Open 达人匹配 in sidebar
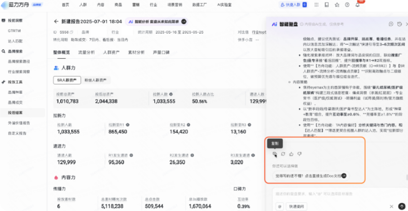The image size is (408, 211). [15, 41]
